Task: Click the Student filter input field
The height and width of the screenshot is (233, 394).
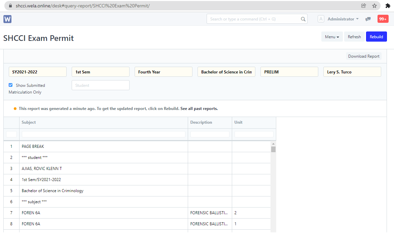Action: (x=100, y=85)
